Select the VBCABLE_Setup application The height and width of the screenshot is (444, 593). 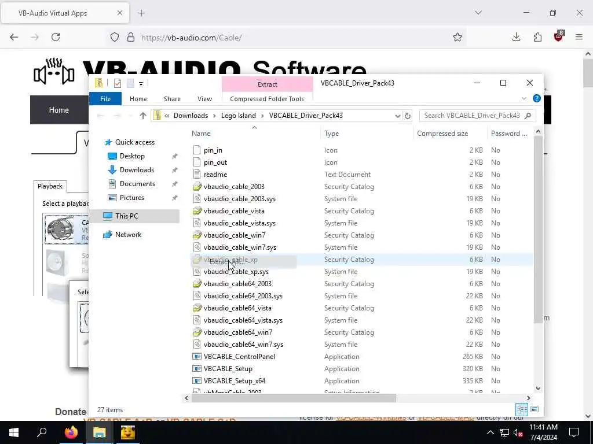point(228,368)
